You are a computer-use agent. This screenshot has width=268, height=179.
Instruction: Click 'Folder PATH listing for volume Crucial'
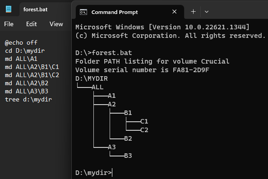pos(152,61)
